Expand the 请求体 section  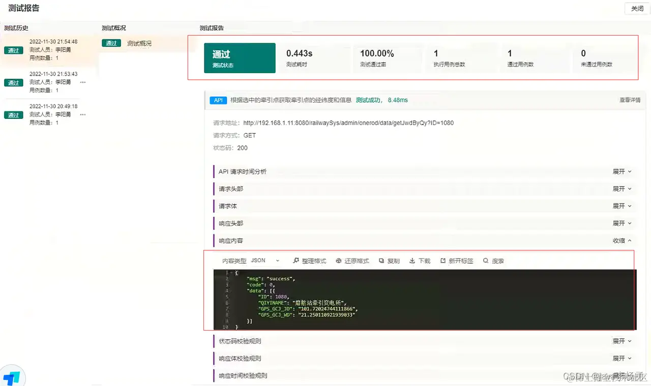tap(622, 206)
